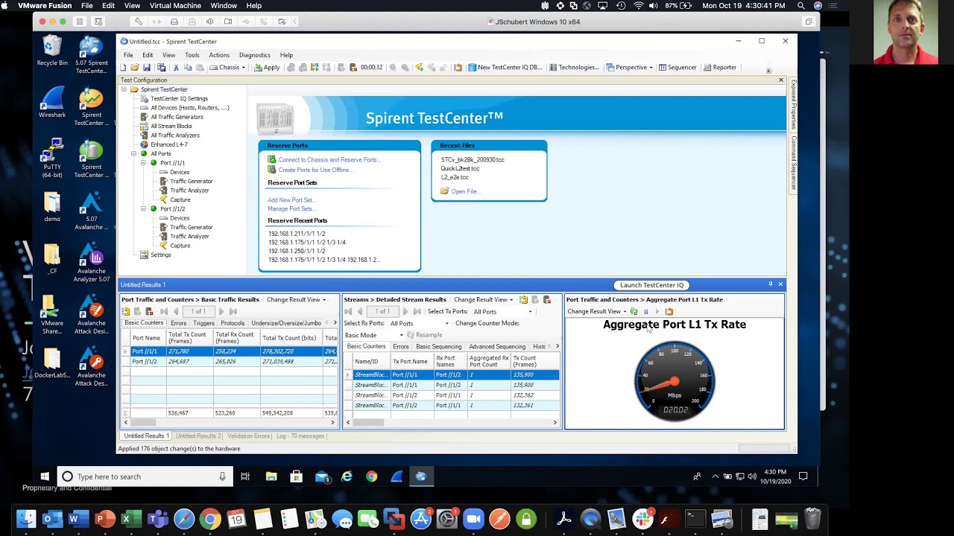954x536 pixels.
Task: Click the Windows taskbar search box
Action: [145, 476]
